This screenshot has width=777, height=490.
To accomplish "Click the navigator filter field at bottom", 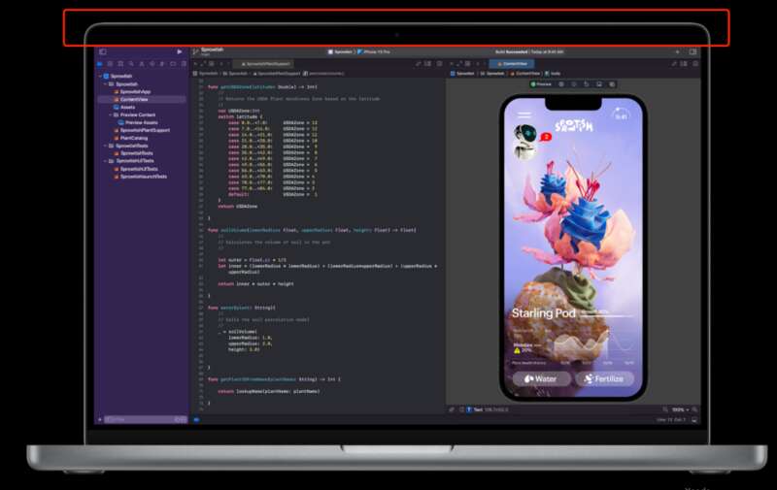I will [x=145, y=419].
